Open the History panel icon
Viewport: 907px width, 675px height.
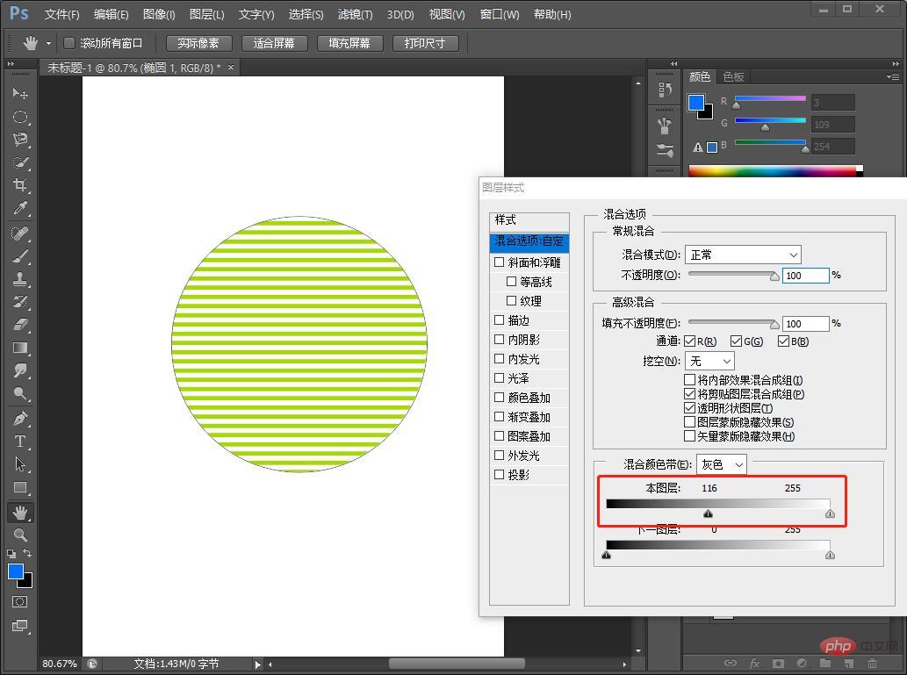tap(665, 89)
